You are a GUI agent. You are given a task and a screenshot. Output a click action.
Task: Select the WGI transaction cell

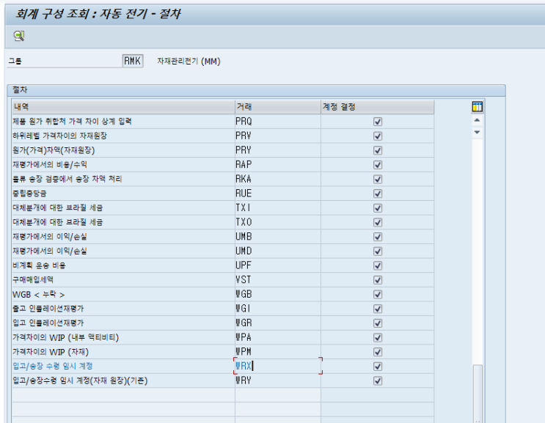click(278, 309)
